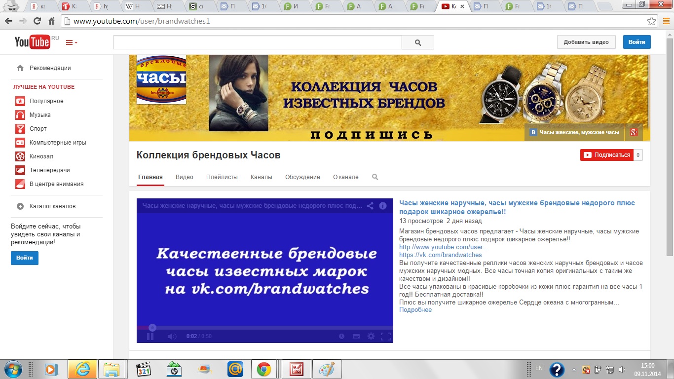The height and width of the screenshot is (379, 674).
Task: Click the Компьютерные игры gamepad icon
Action: [x=20, y=143]
